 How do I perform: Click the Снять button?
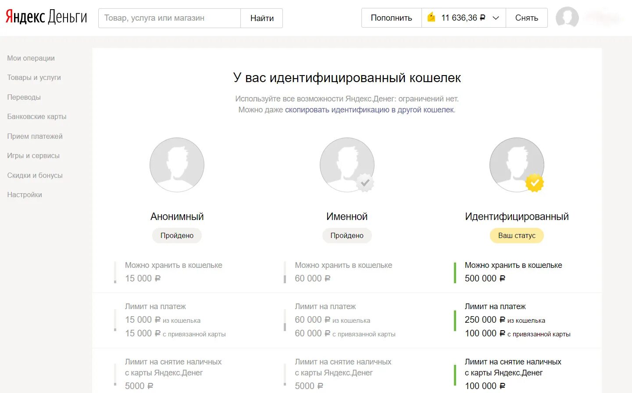527,18
